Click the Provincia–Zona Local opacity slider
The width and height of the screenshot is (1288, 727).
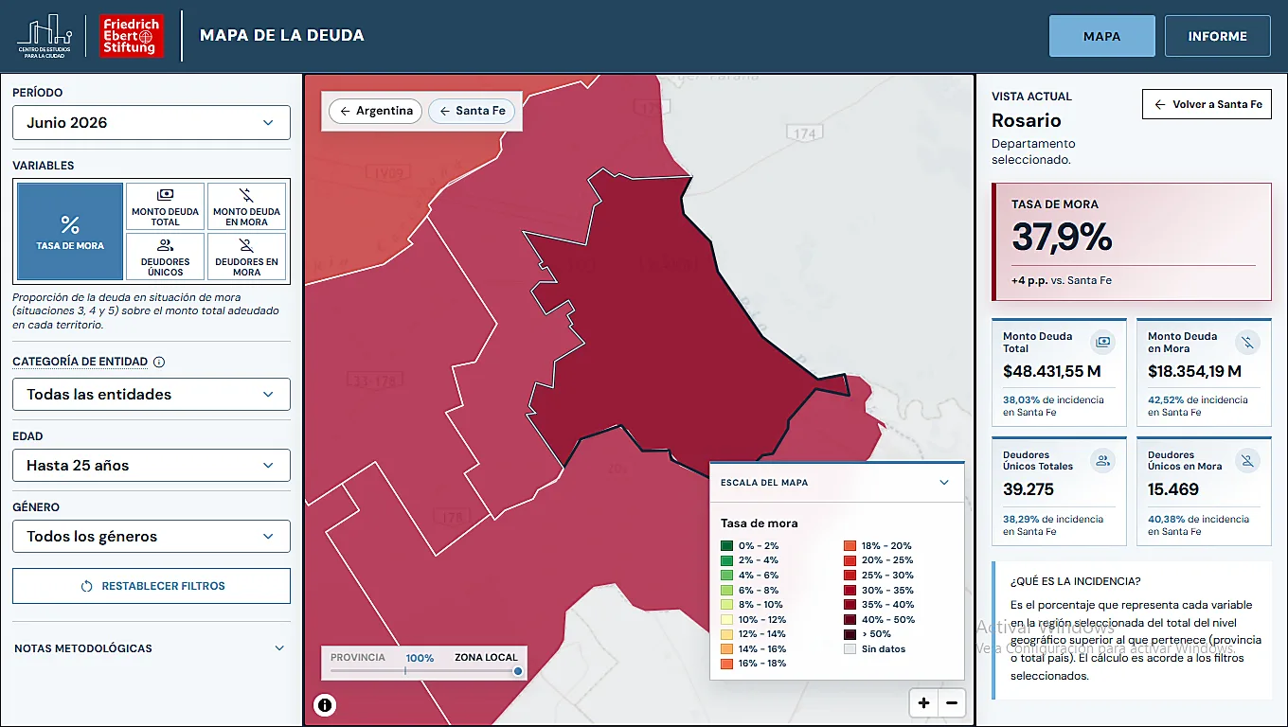424,671
